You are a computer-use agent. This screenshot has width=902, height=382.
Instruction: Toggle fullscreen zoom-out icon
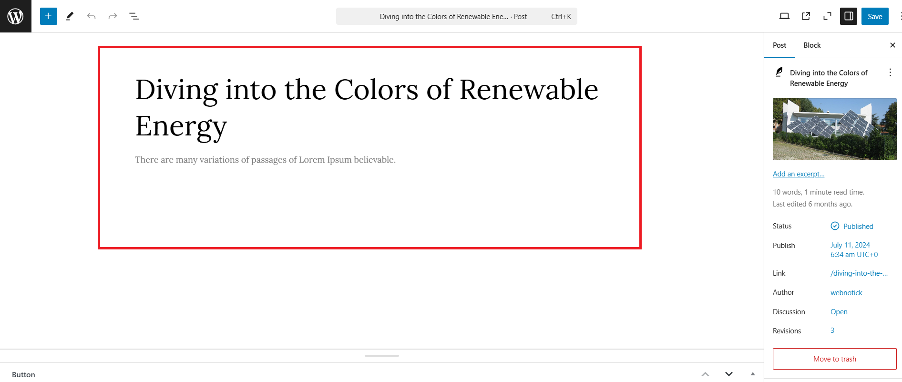click(827, 16)
